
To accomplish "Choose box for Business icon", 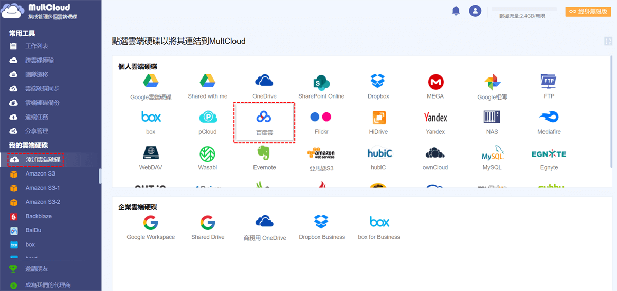I will tap(379, 222).
